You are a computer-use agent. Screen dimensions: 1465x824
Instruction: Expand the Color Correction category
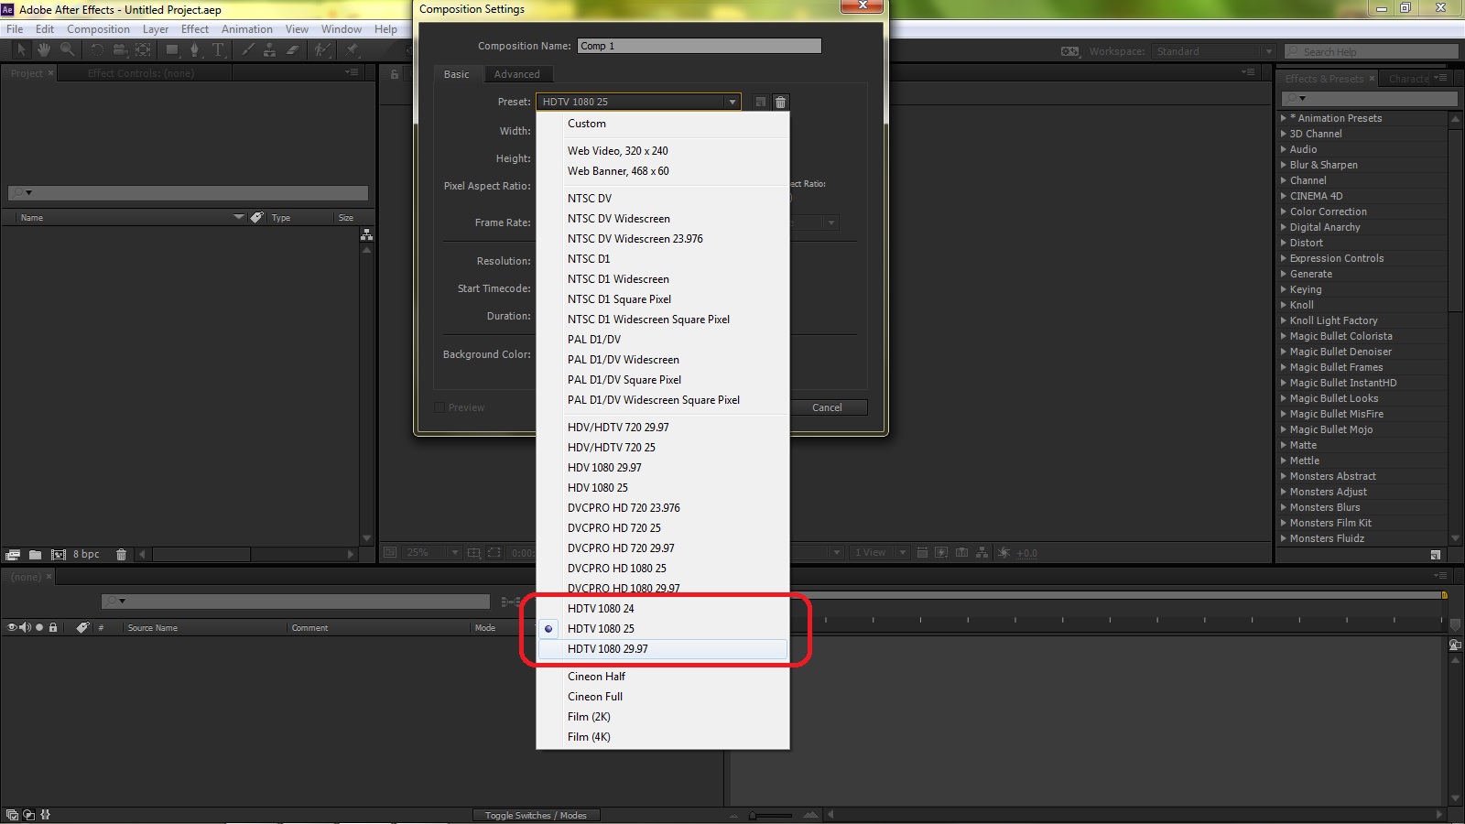[1284, 211]
